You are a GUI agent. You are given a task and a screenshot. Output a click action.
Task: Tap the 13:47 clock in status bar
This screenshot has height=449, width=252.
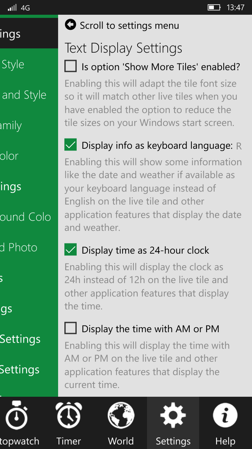tap(236, 7)
